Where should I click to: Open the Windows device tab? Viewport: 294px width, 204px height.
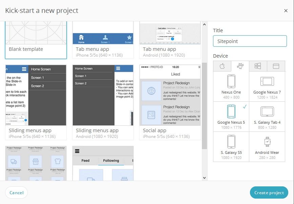tap(258, 66)
